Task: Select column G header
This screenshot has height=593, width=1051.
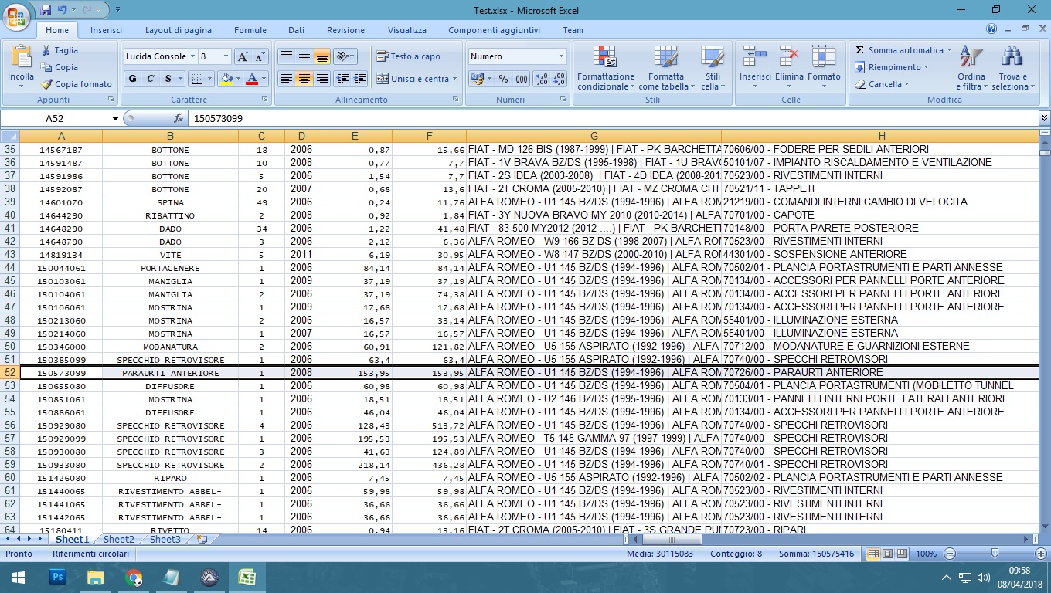Action: 594,136
